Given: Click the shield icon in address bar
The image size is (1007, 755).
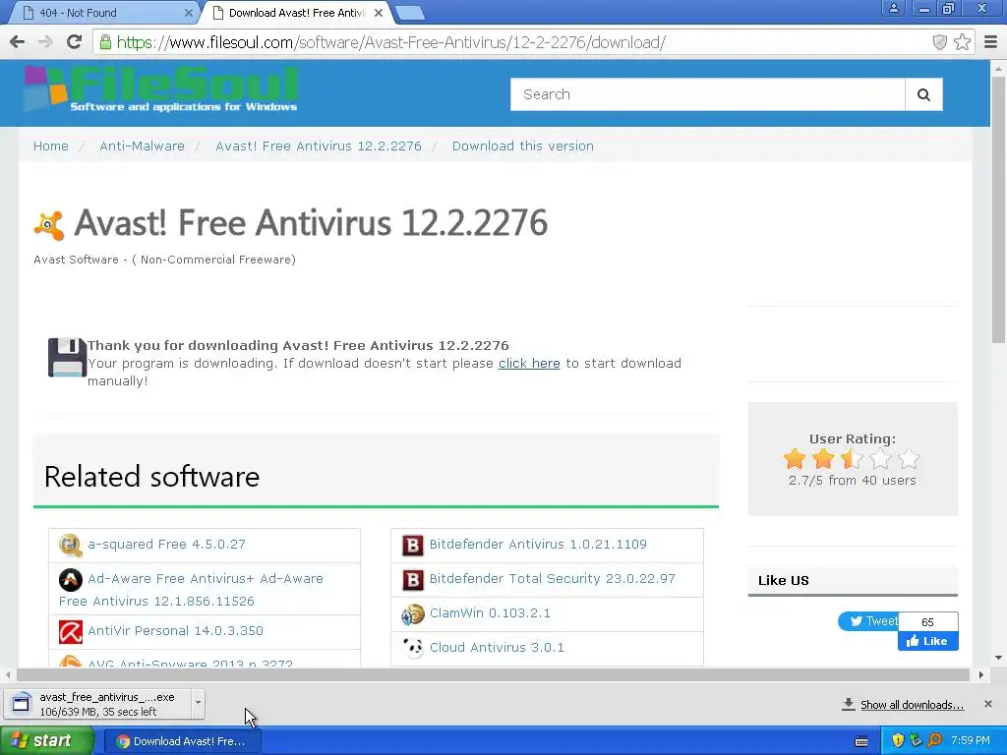Looking at the screenshot, I should point(939,42).
